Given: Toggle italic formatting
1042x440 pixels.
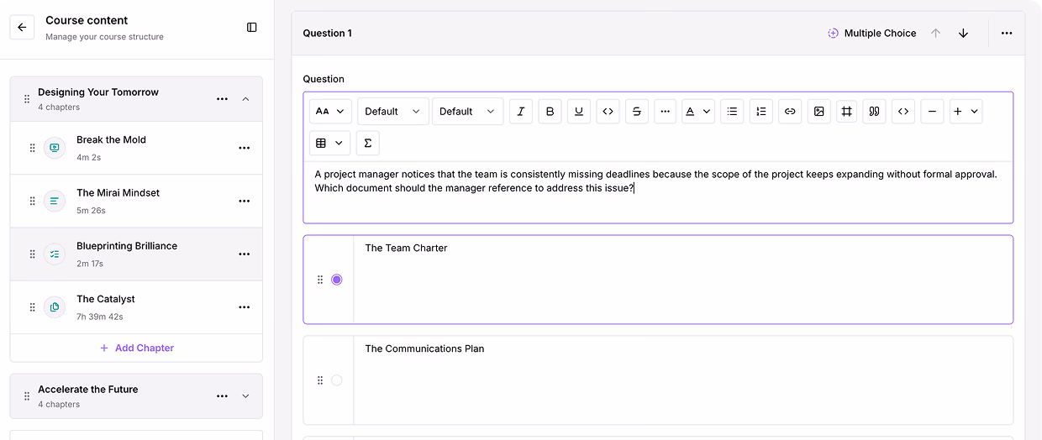Looking at the screenshot, I should click(x=521, y=111).
